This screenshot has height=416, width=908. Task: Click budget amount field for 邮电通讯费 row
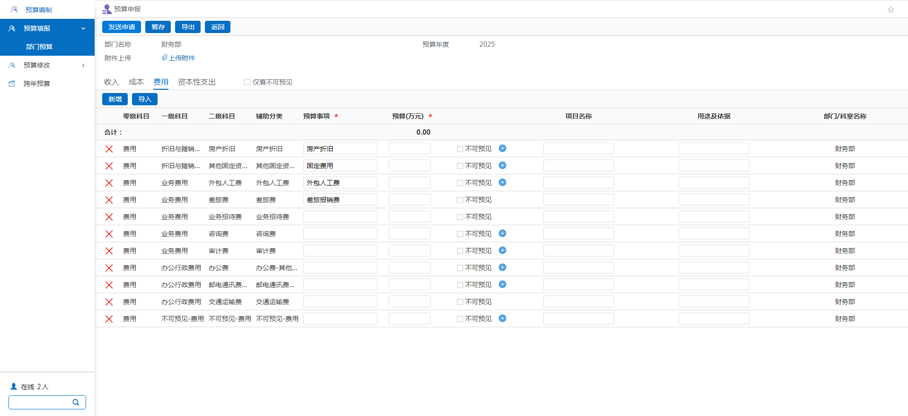coord(409,285)
